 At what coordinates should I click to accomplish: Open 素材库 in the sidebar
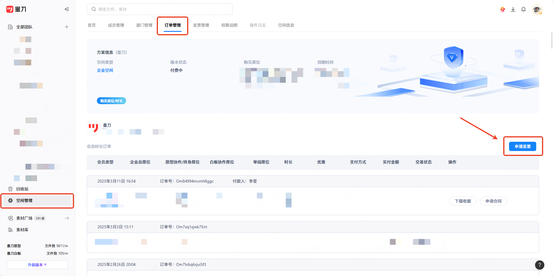(22, 230)
